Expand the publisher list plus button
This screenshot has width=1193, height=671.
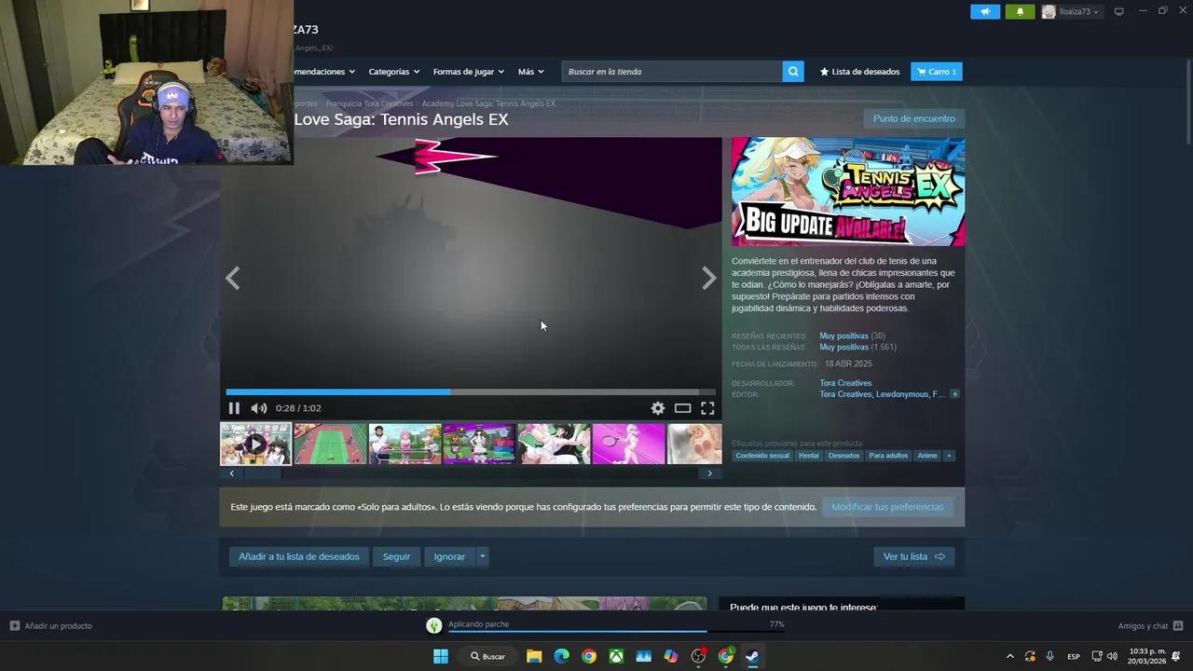tap(954, 394)
